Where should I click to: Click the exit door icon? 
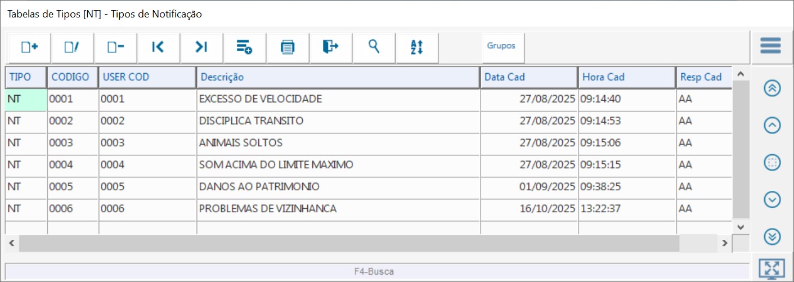click(331, 47)
